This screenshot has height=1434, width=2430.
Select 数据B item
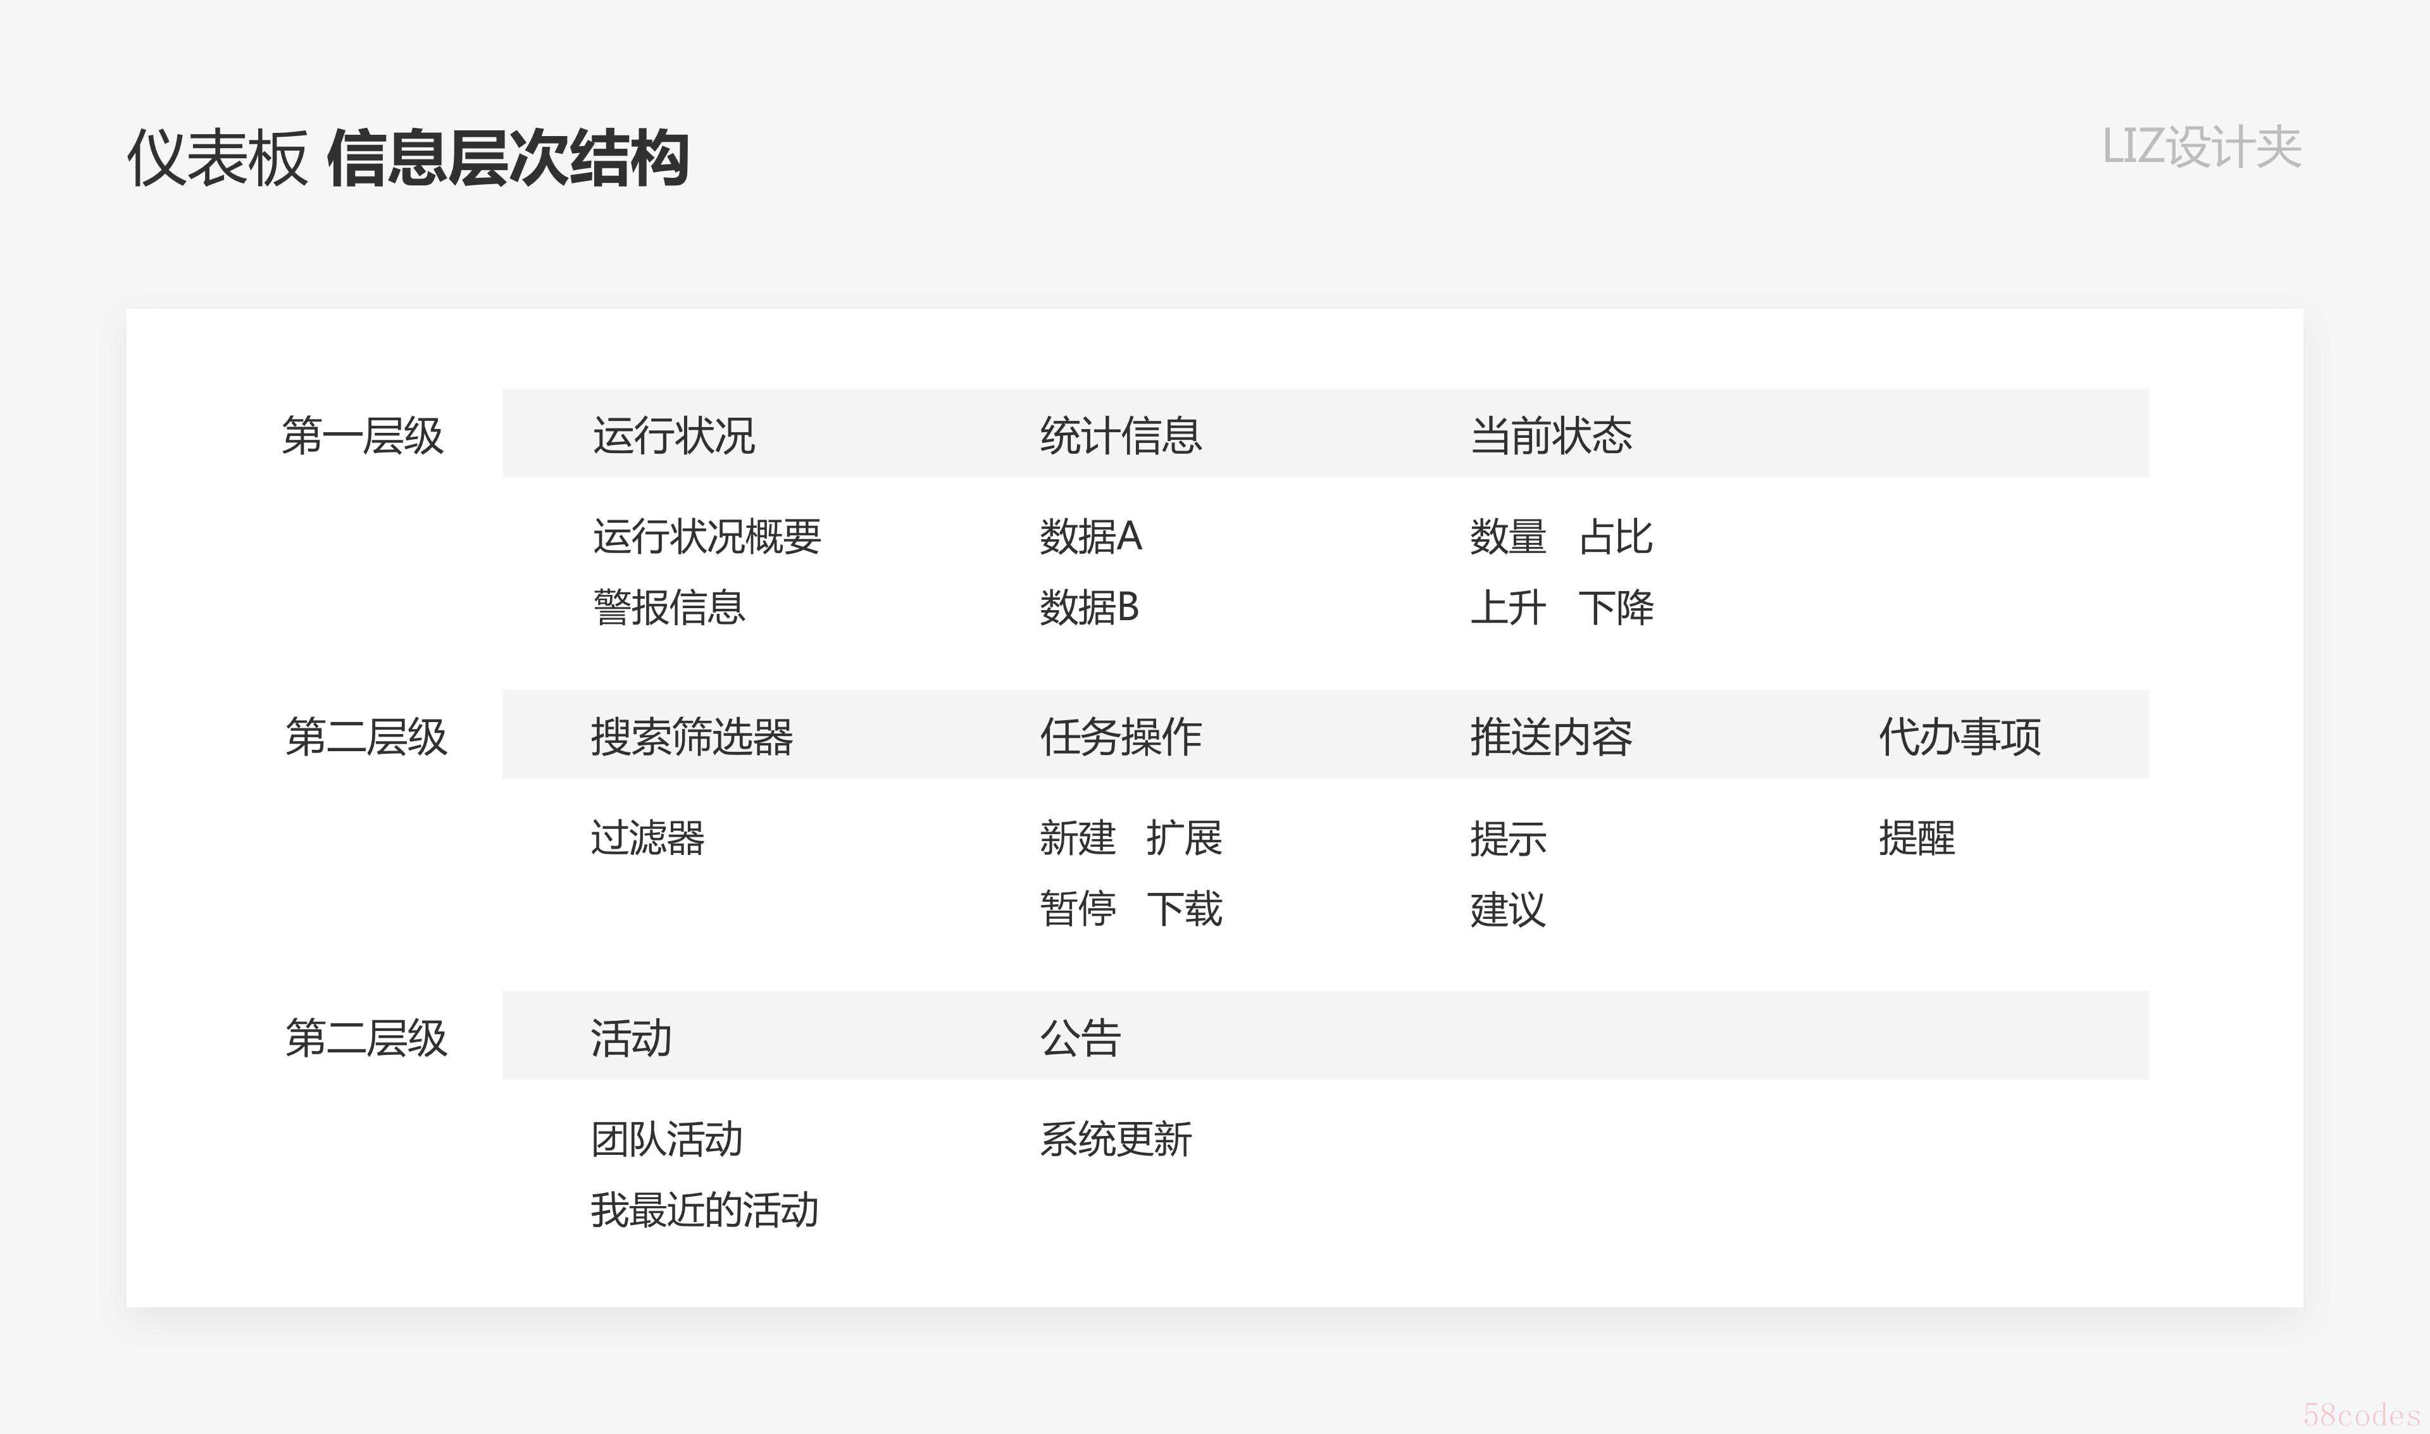click(1089, 608)
